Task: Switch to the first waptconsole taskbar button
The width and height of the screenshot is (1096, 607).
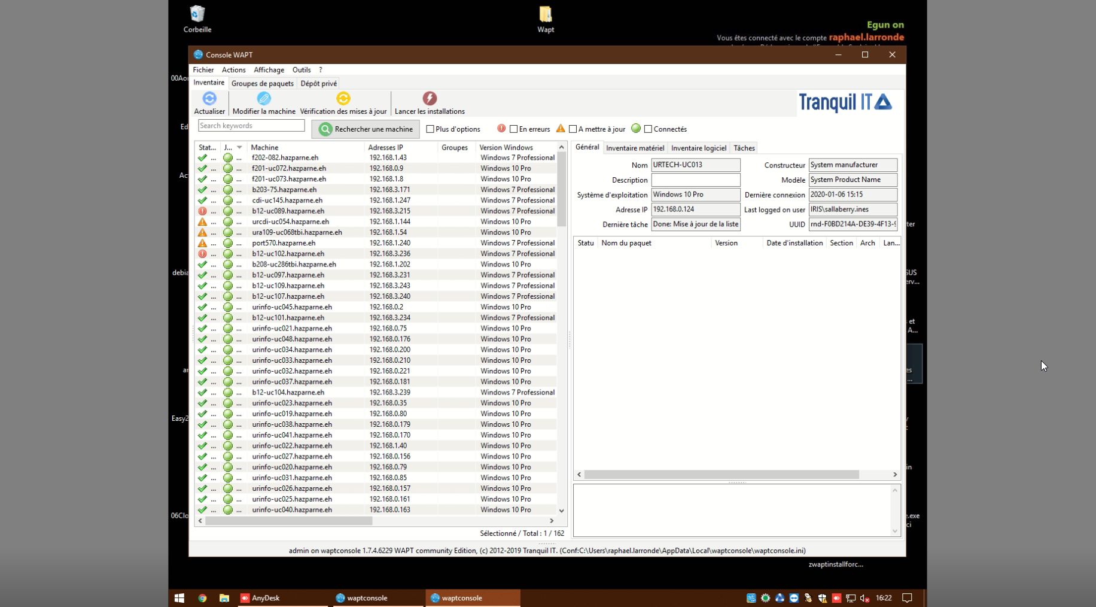Action: [x=377, y=598]
